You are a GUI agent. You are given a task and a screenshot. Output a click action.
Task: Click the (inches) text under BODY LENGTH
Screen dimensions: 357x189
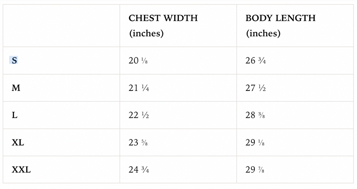[x=263, y=33]
